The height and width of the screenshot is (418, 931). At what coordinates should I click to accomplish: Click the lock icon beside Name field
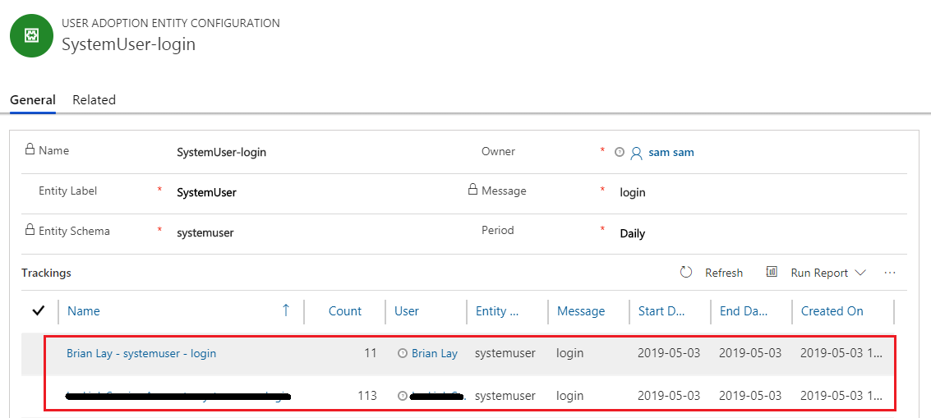click(x=30, y=149)
